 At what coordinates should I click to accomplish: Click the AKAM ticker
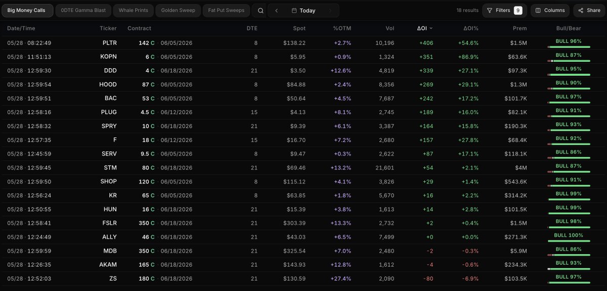(x=108, y=264)
